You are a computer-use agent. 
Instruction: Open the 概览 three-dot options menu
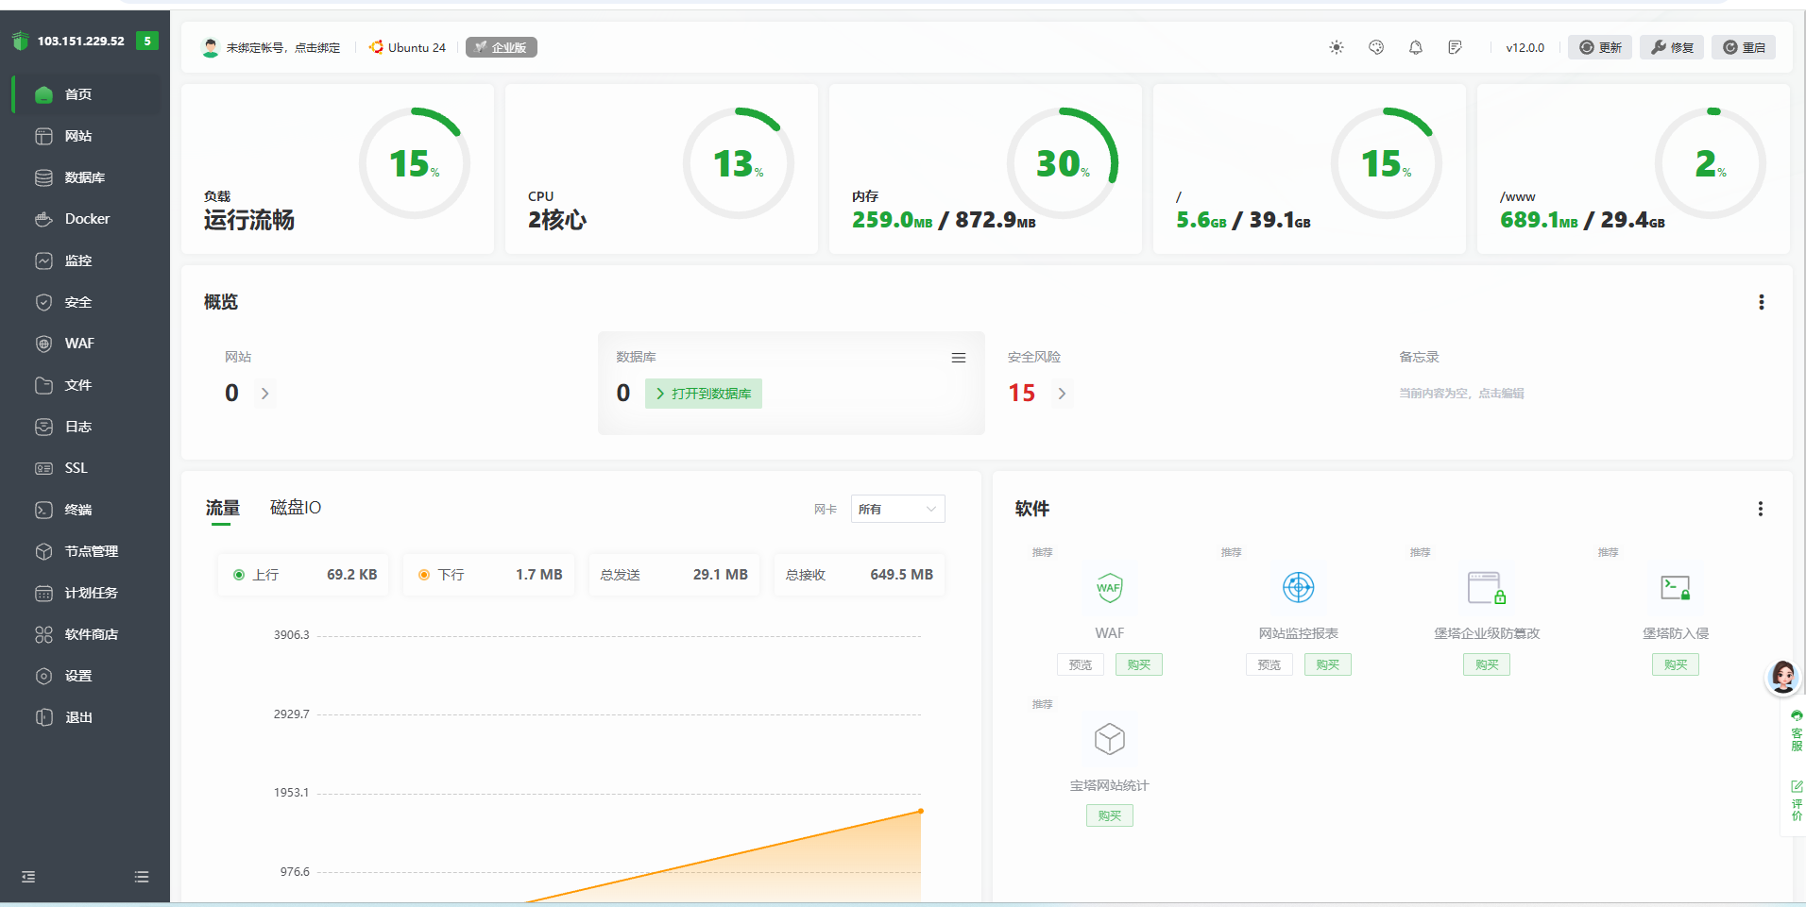pyautogui.click(x=1762, y=302)
